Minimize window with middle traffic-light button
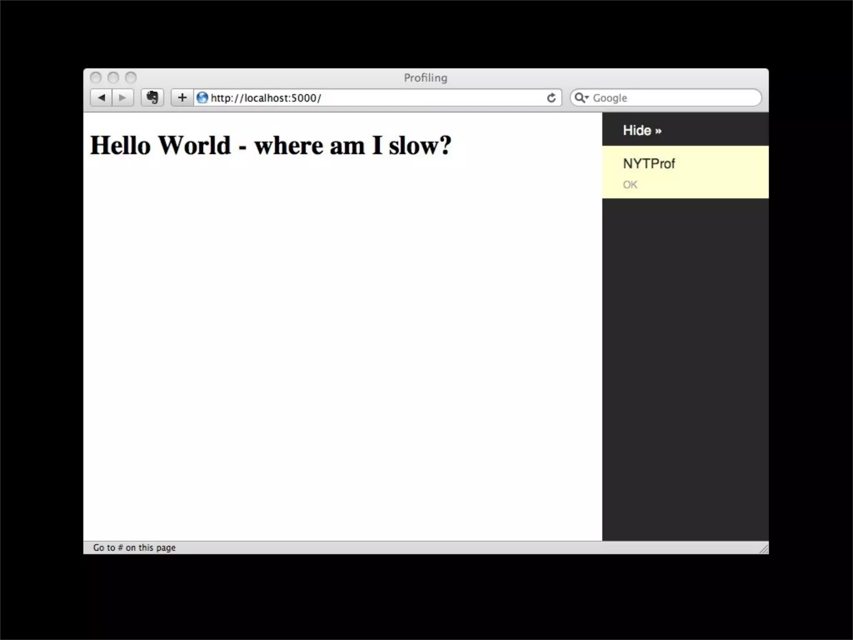853x640 pixels. (x=113, y=78)
